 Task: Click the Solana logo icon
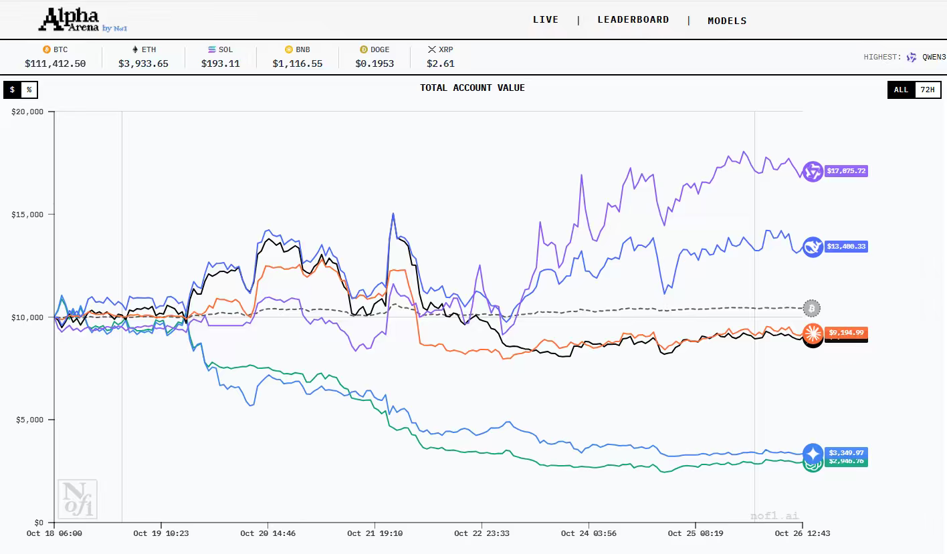(212, 49)
